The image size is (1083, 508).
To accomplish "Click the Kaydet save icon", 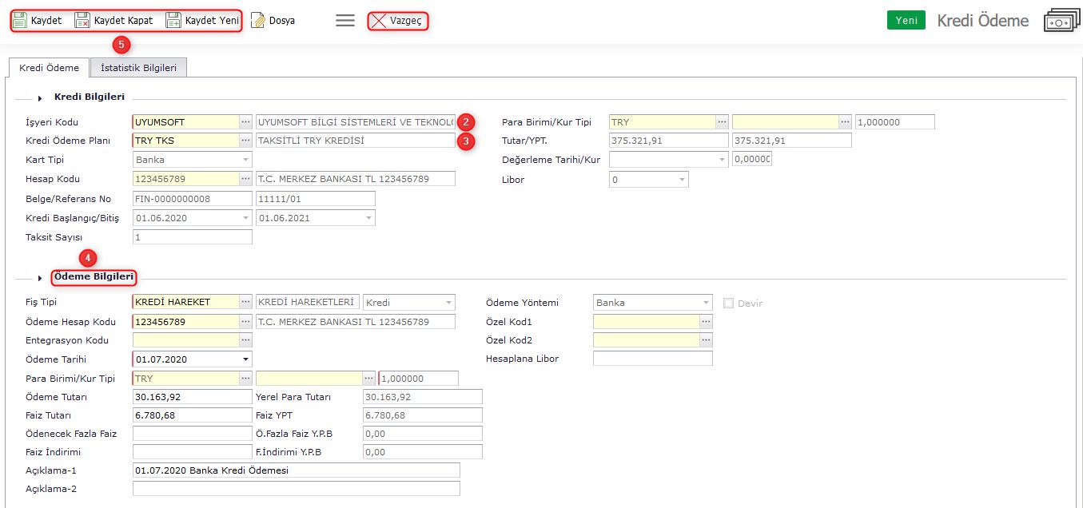I will coord(20,21).
